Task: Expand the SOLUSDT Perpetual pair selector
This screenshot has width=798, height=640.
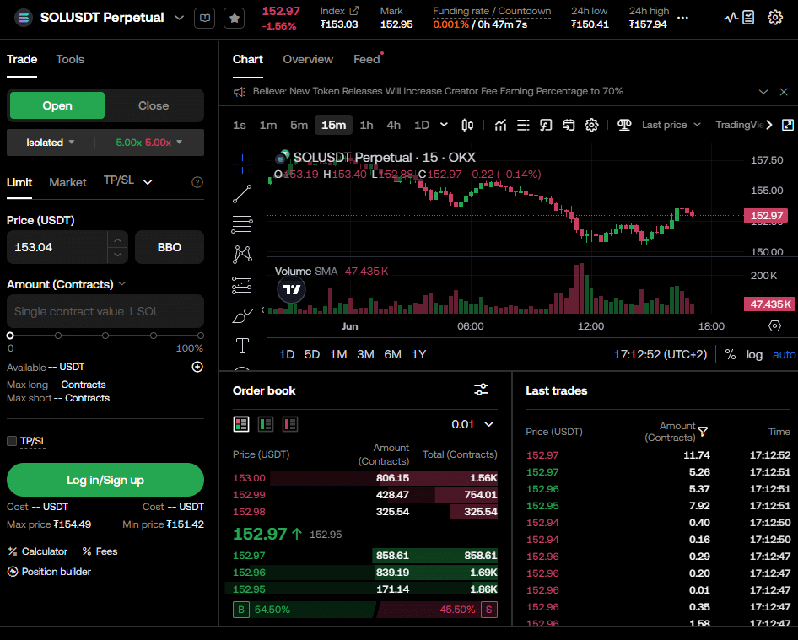Action: 179,18
